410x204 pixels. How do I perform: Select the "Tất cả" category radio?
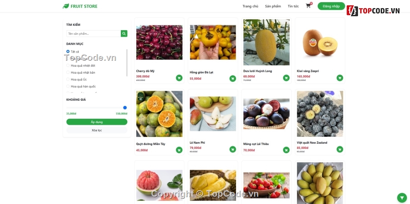click(x=68, y=52)
